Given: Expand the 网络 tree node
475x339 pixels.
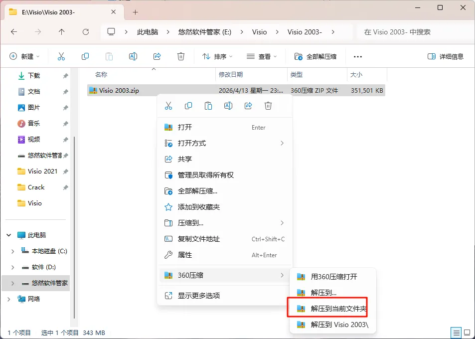Looking at the screenshot, I should pos(9,299).
